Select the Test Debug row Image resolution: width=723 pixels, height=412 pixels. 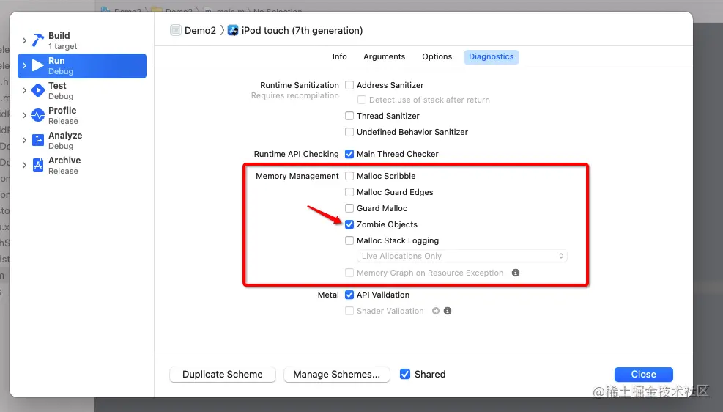[x=82, y=90]
